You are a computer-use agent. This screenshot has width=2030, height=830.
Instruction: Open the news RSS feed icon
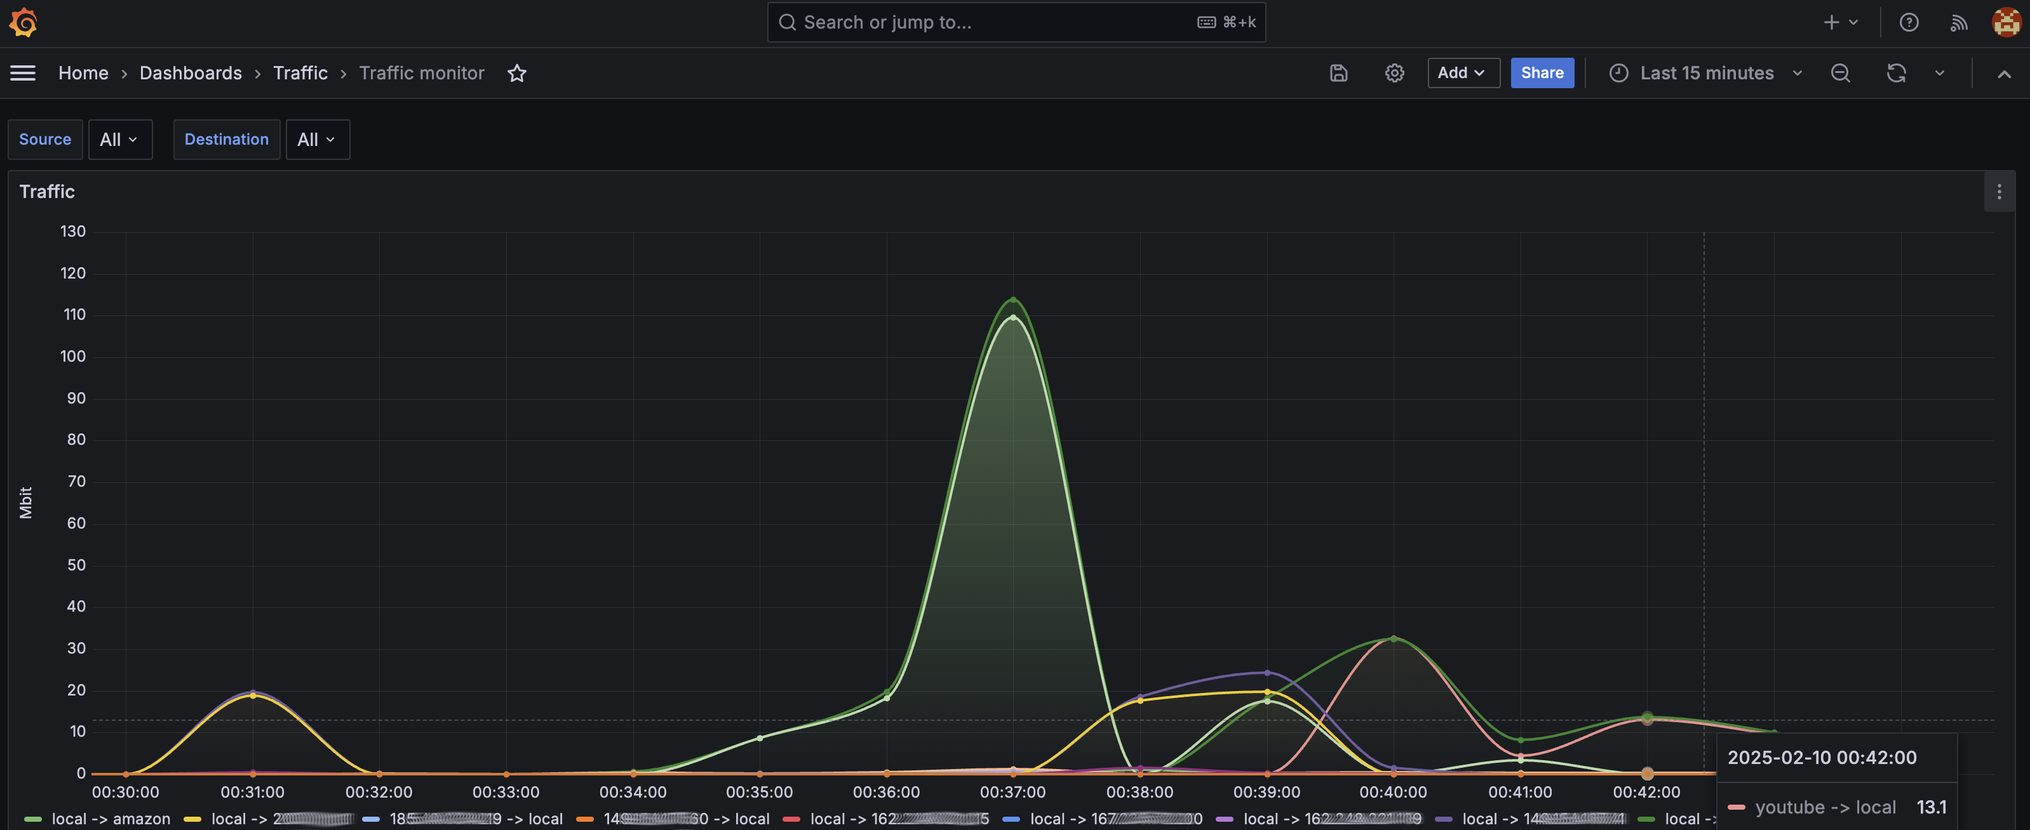pyautogui.click(x=1958, y=22)
